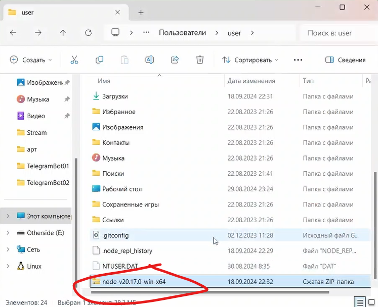
Task: Sort by Дата изменения column header
Action: point(251,81)
